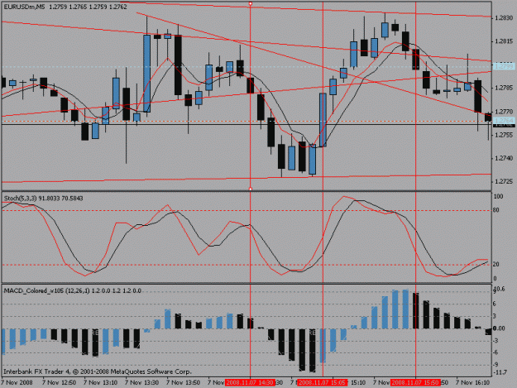Click the red 2008.11.07 14:30 date label

coord(250,383)
